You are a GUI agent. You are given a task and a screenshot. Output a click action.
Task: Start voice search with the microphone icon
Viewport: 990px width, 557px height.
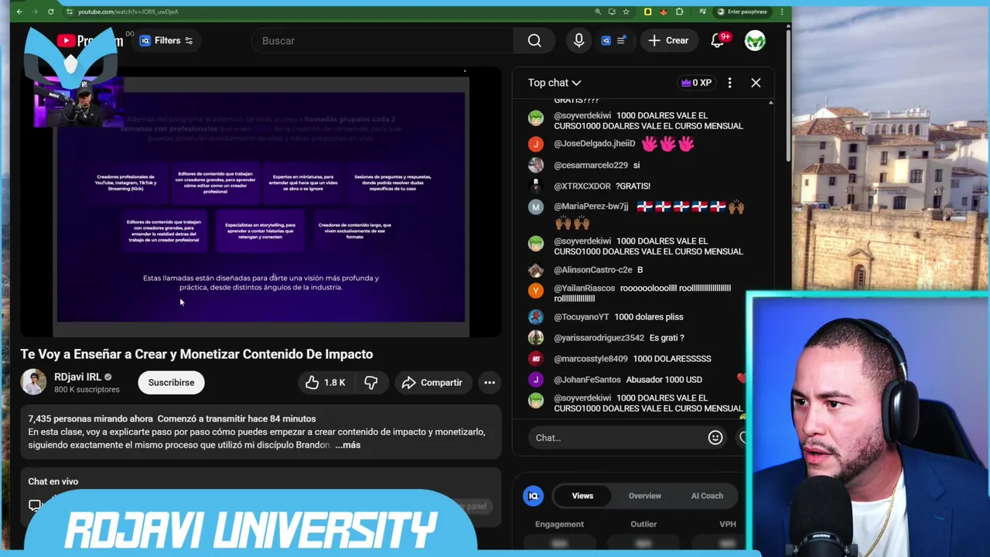point(579,40)
